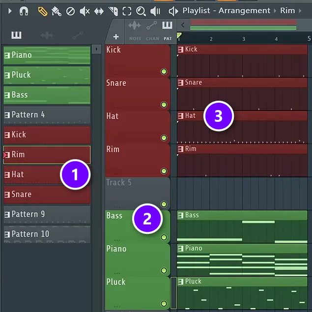This screenshot has height=312, width=312.
Task: Open the Playlist options arrow menu
Action: point(10,11)
